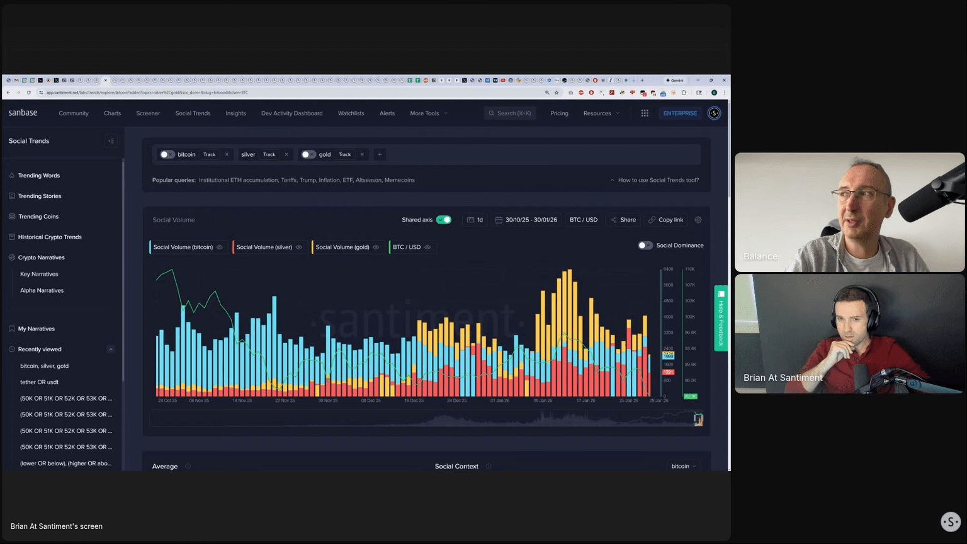Open the Resources dropdown menu
Image resolution: width=967 pixels, height=544 pixels.
point(601,113)
